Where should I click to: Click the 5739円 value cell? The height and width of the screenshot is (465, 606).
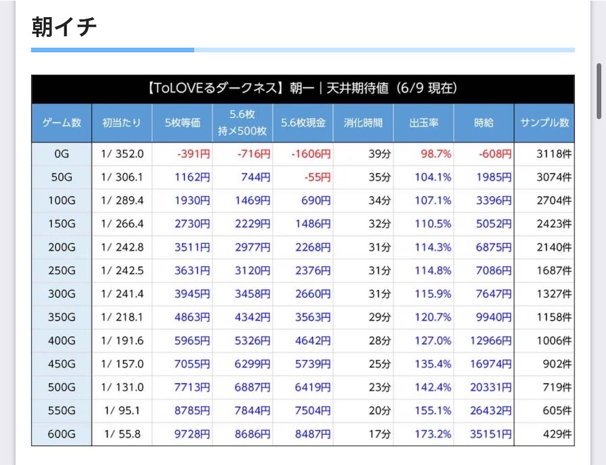302,364
